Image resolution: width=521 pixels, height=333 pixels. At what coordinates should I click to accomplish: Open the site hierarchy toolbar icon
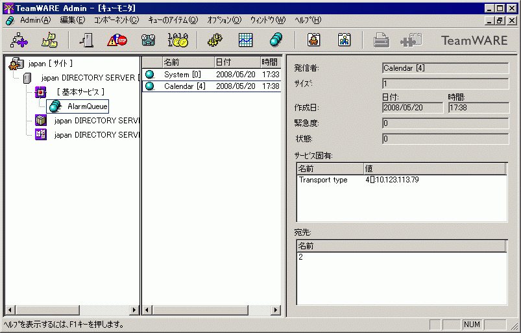pos(19,40)
